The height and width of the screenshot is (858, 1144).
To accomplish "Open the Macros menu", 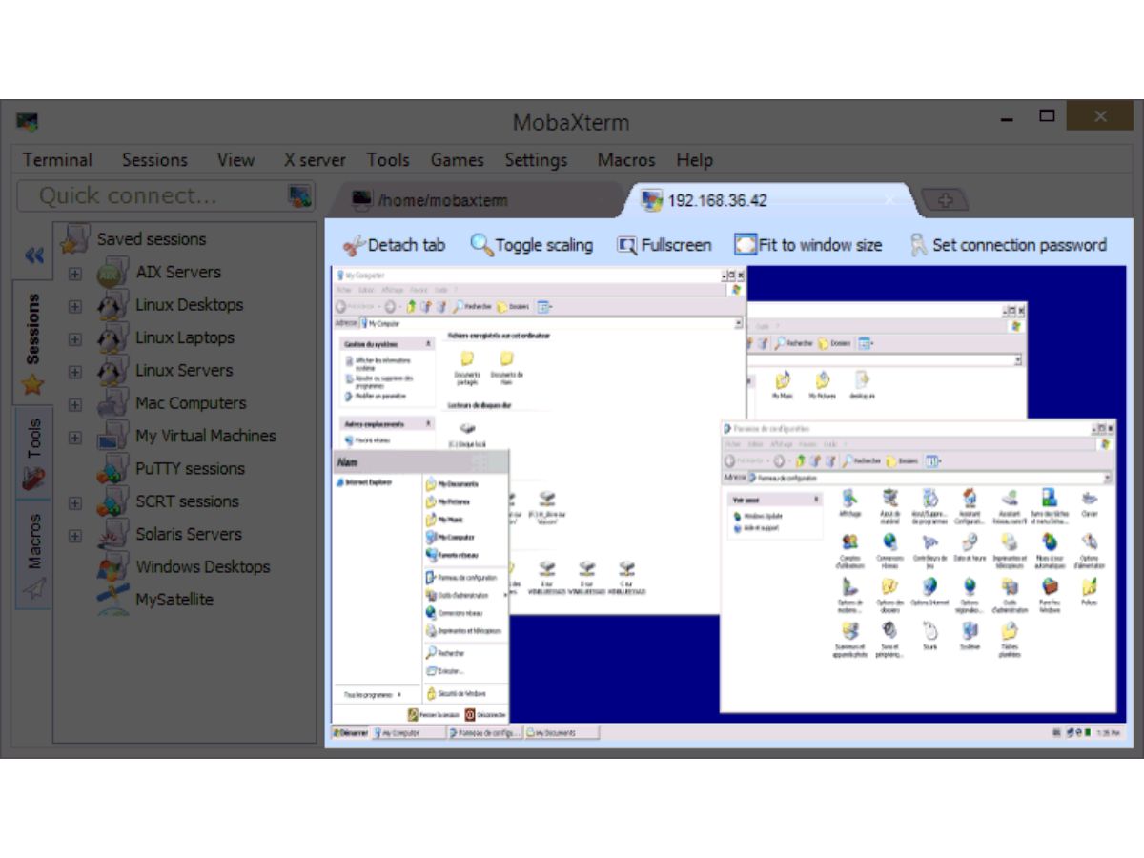I will [x=626, y=160].
